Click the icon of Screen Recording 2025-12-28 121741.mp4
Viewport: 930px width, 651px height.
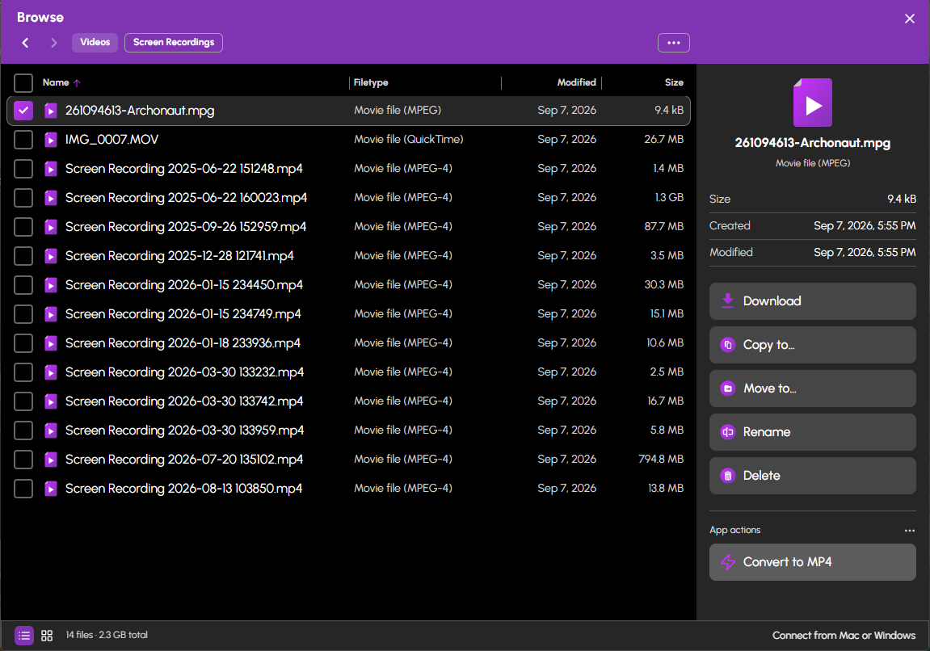pos(51,255)
